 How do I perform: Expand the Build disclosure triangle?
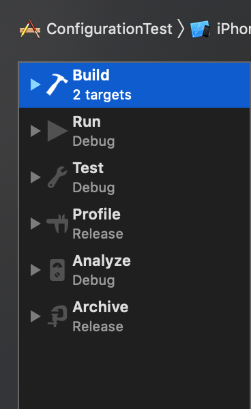[35, 85]
